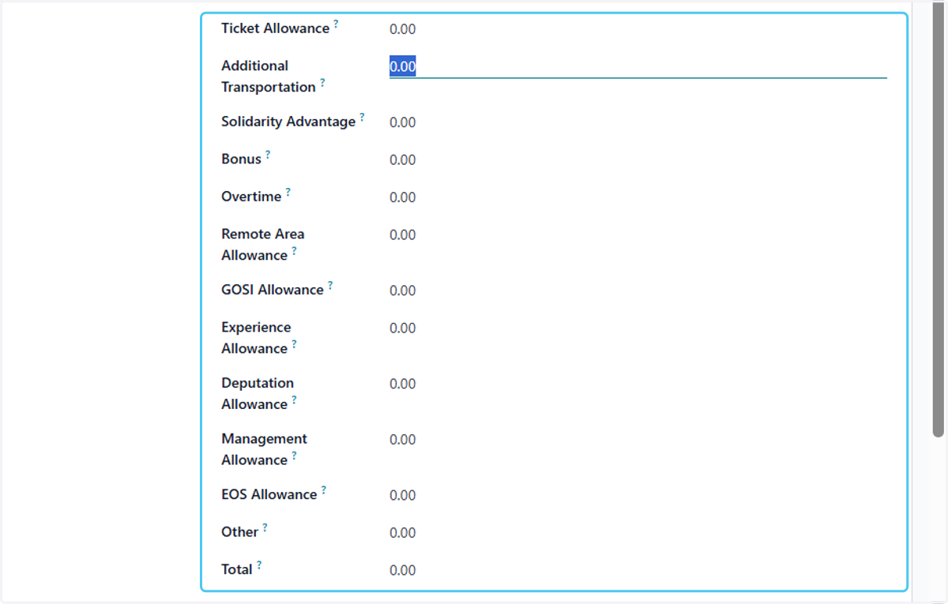Click the Remote Area Allowance label

tap(262, 245)
